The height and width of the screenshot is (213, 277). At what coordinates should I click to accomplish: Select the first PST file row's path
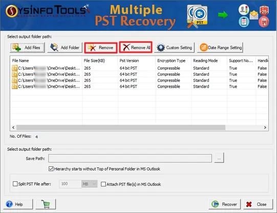coord(49,68)
